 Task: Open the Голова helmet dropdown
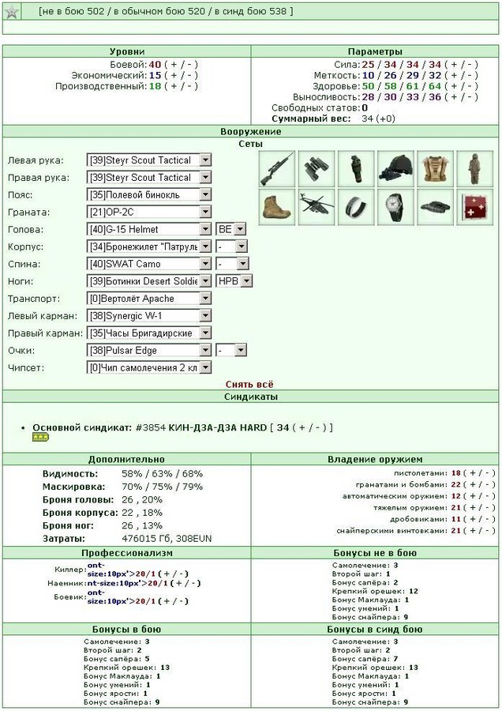pyautogui.click(x=149, y=229)
